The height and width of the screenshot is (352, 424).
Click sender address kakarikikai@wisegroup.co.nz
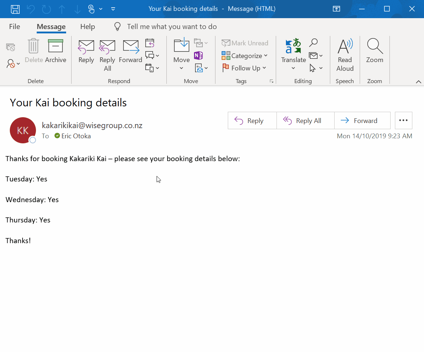92,125
